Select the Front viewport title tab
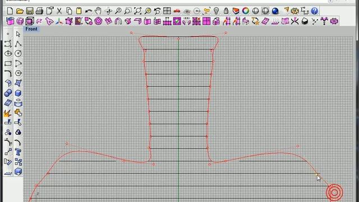The width and height of the screenshot is (359, 202). click(x=31, y=29)
